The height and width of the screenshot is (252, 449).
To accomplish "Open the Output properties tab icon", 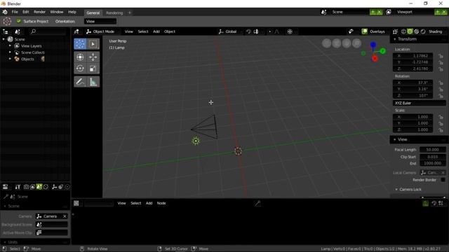I will coord(33,187).
